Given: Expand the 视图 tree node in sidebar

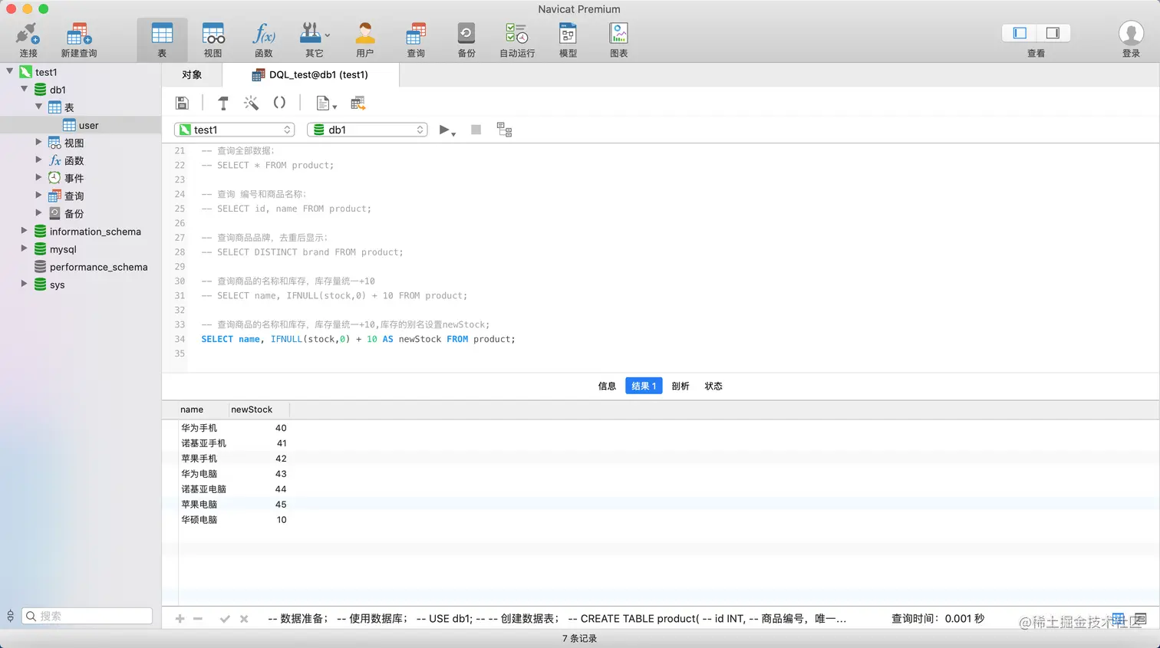Looking at the screenshot, I should (x=39, y=142).
